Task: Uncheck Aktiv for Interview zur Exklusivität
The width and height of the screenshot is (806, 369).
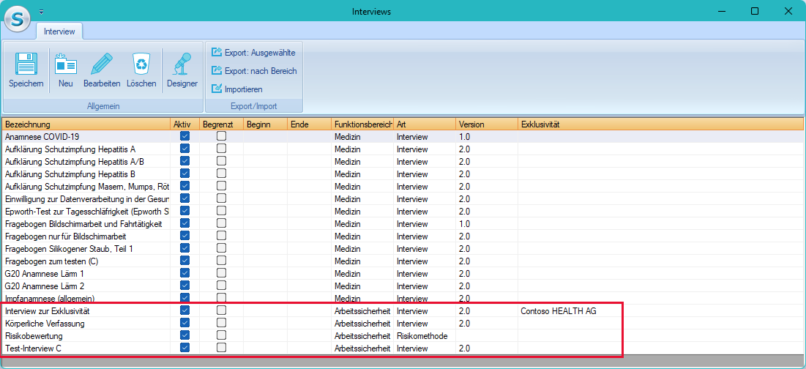Action: click(185, 310)
